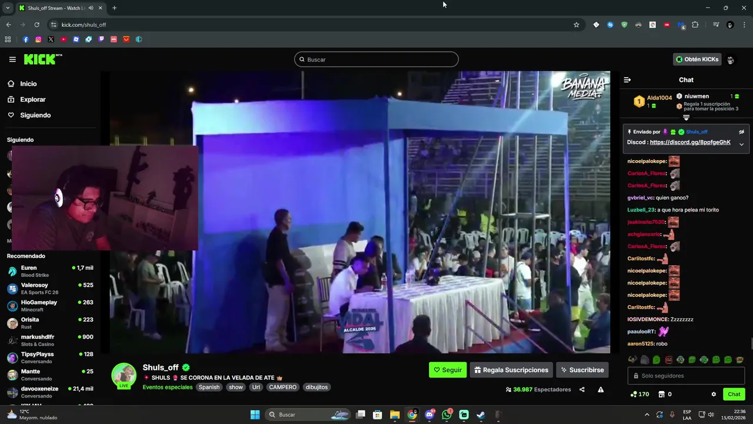Open recommended channel Valerosoy
The height and width of the screenshot is (424, 753).
click(50, 289)
